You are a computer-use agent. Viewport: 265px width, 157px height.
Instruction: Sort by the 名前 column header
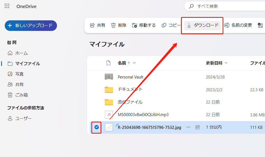tap(122, 63)
